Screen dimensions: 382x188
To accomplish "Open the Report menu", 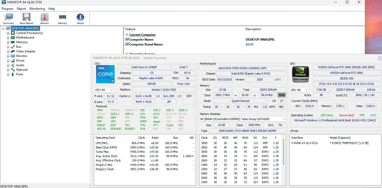I will (x=21, y=9).
